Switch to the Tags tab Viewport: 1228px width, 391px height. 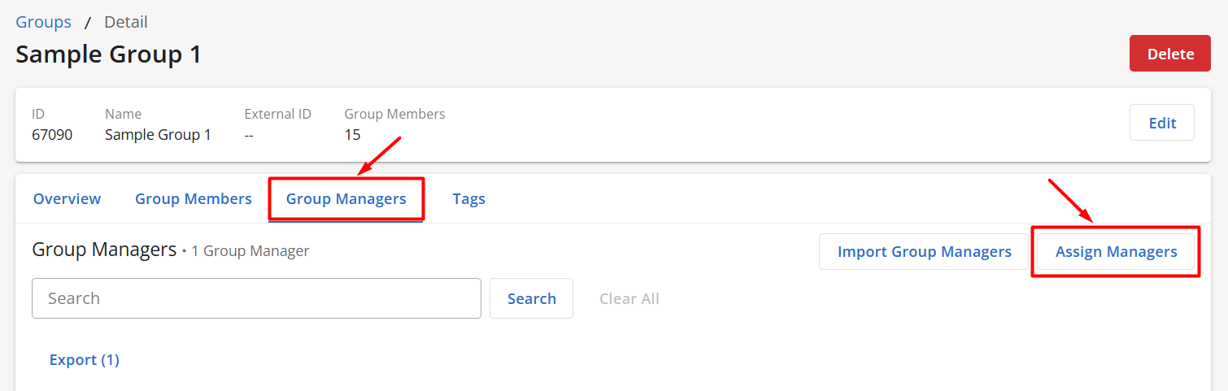pyautogui.click(x=468, y=198)
